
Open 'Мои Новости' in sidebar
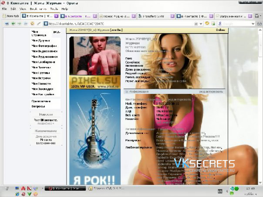point(41,83)
